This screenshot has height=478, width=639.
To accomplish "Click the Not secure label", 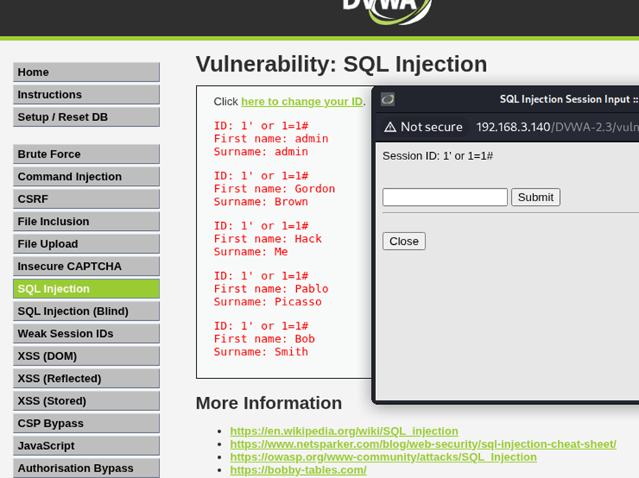I will (x=431, y=128).
